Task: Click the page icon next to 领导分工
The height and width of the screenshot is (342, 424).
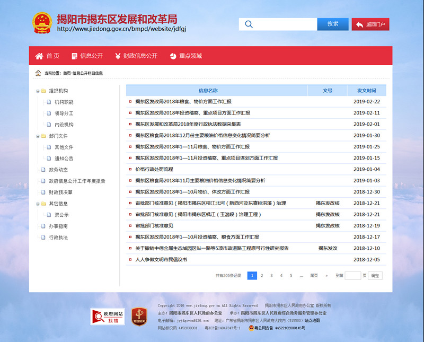Action: pos(49,113)
